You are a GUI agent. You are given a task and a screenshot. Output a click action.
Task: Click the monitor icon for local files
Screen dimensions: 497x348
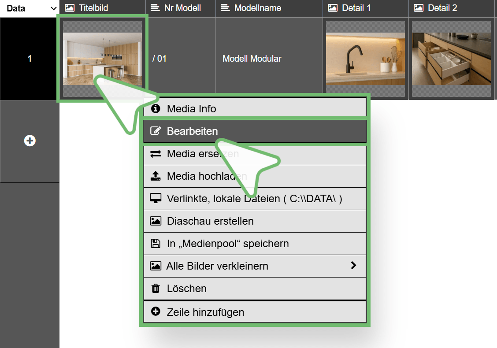click(156, 199)
